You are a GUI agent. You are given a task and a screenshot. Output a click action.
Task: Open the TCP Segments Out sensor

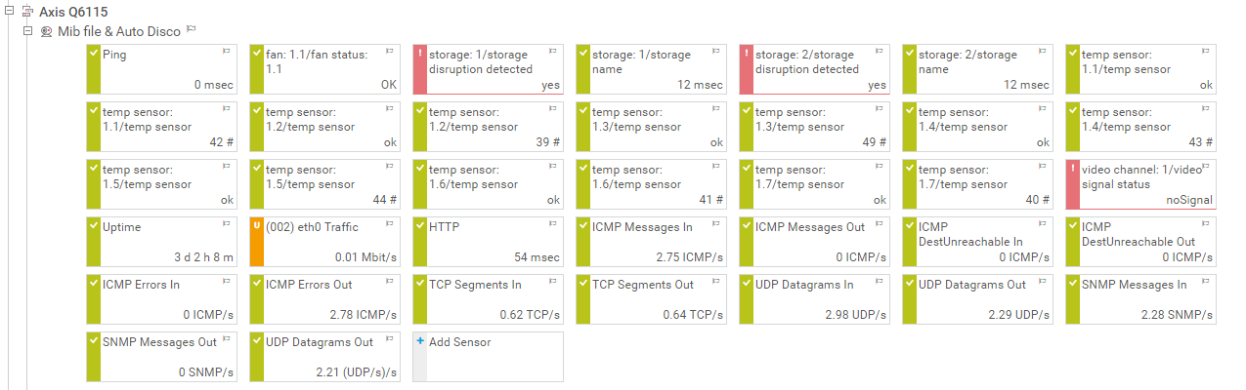pos(650,299)
